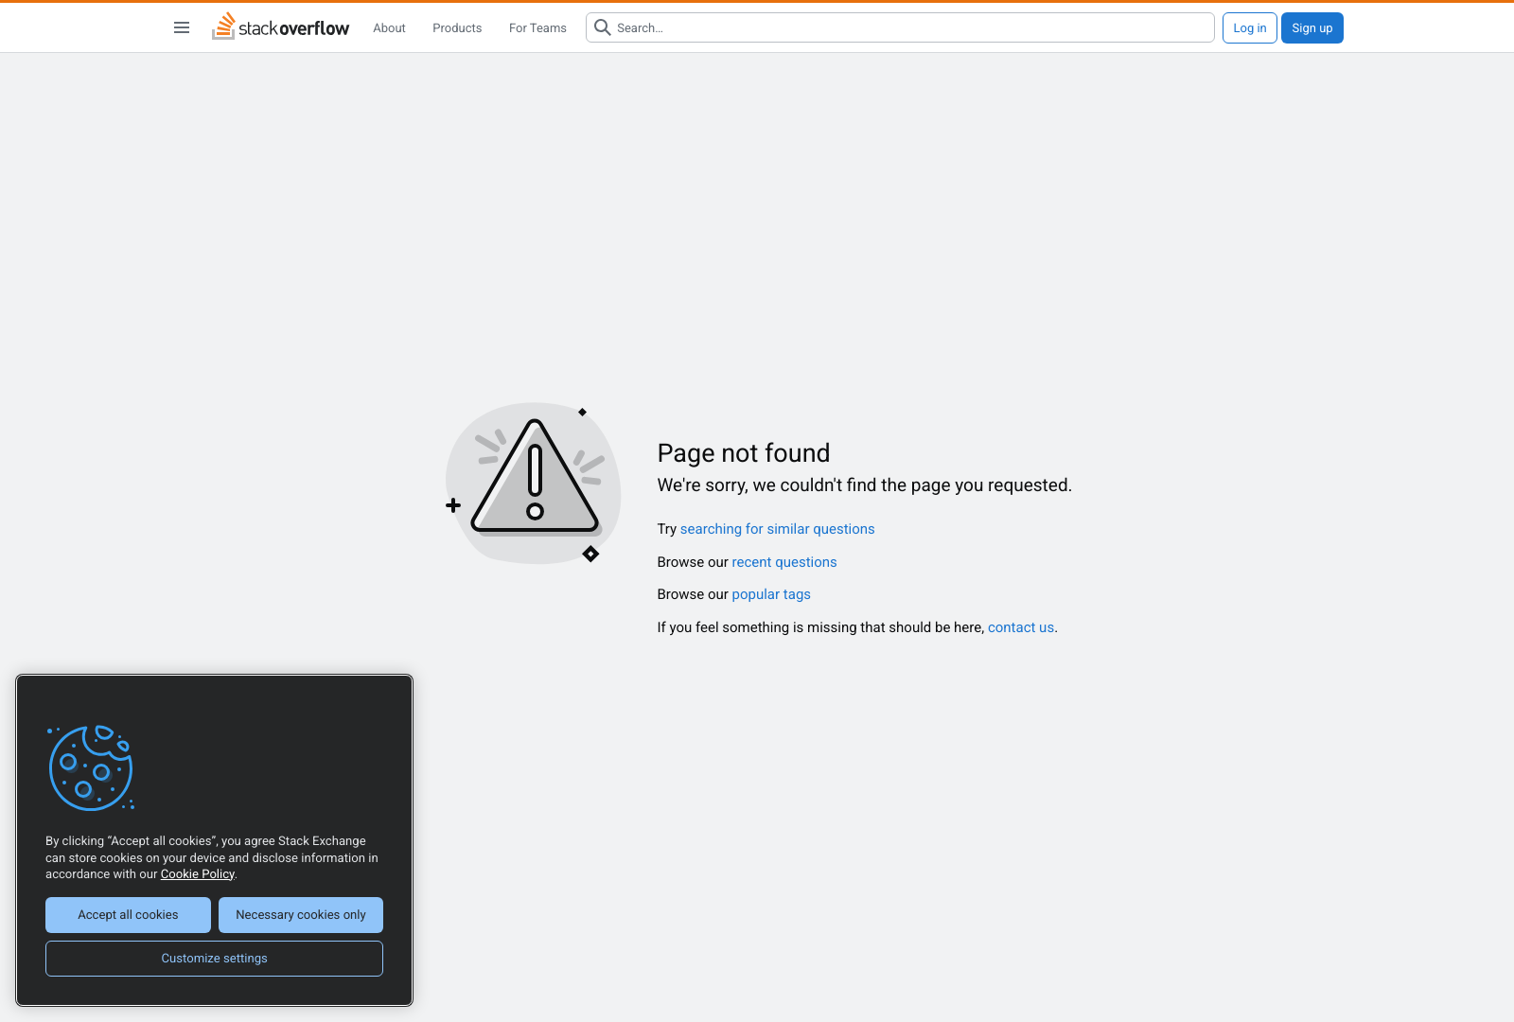Browse recent questions via the link
1514x1022 pixels.
(783, 562)
